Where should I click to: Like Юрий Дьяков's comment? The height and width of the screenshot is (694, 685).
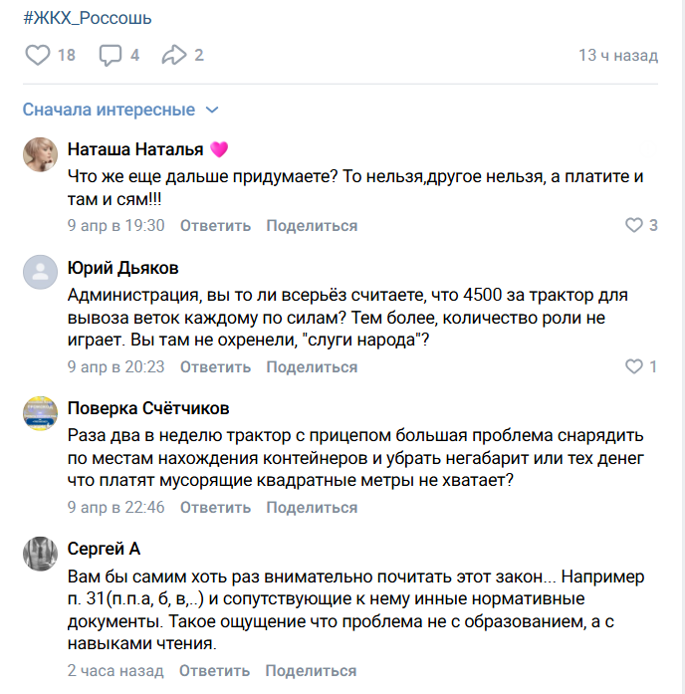coord(634,366)
